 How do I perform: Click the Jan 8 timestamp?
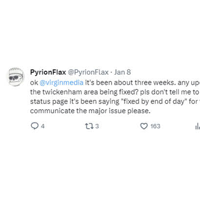(122, 72)
